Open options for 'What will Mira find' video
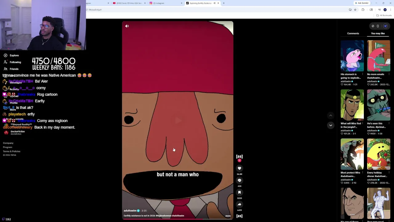Viewport: 394px width, 222px height. click(362, 124)
